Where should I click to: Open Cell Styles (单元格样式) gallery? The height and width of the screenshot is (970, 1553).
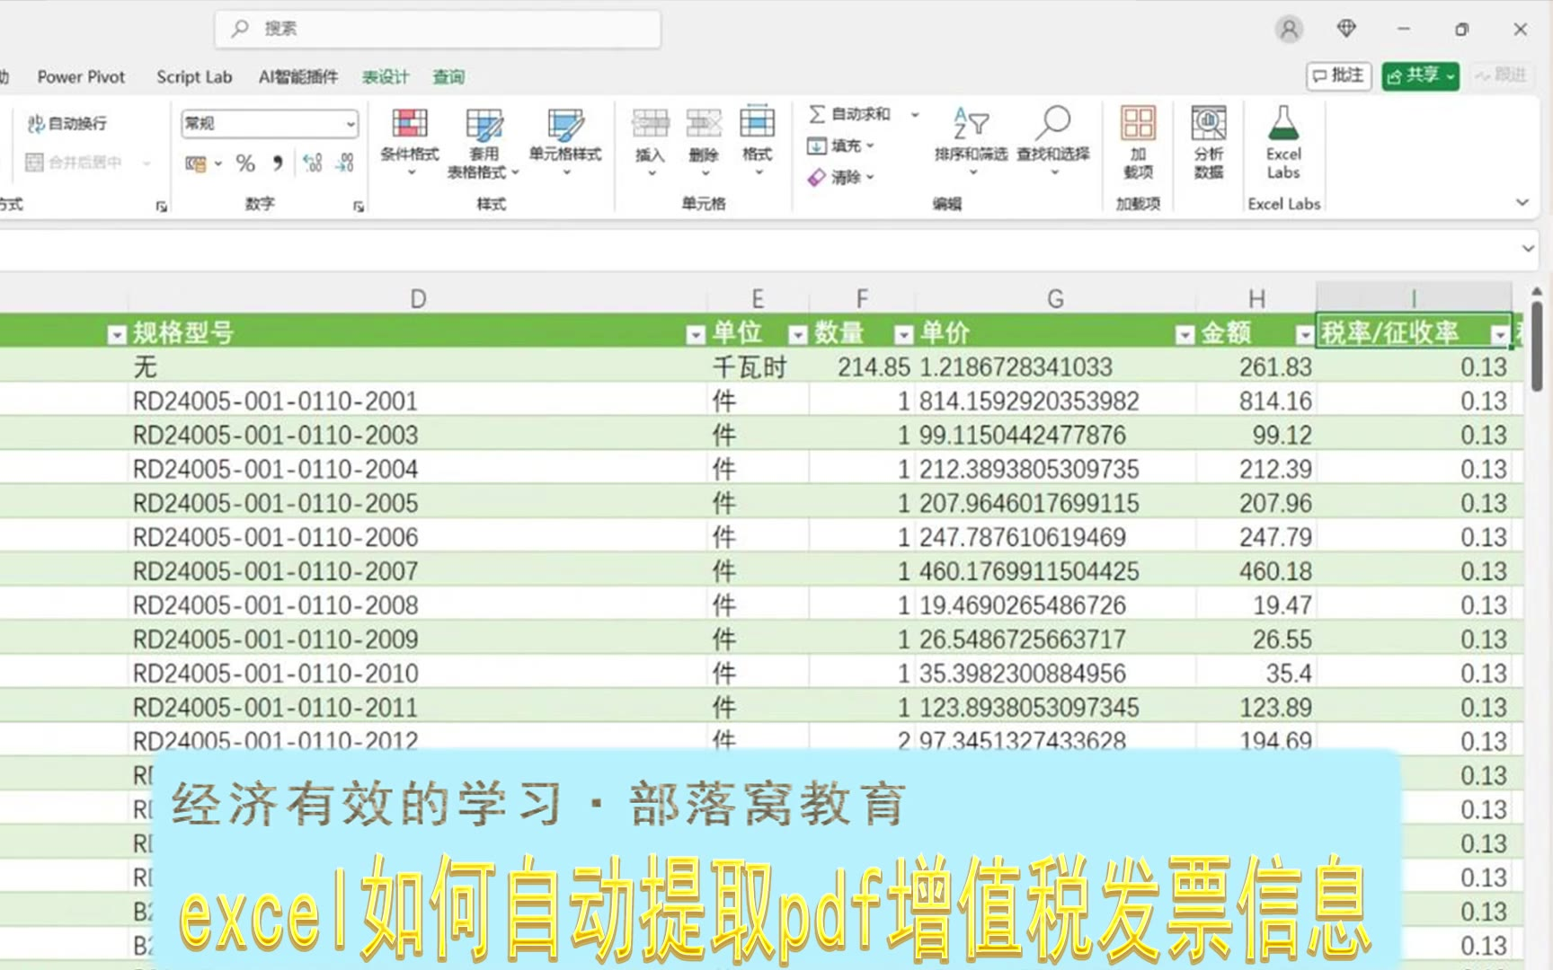pyautogui.click(x=565, y=135)
